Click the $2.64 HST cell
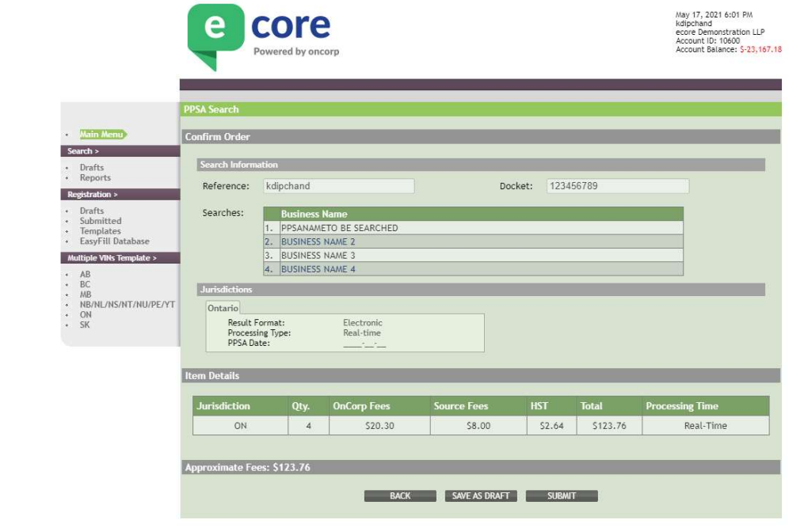Viewport: 804px width, 528px height. coord(552,426)
